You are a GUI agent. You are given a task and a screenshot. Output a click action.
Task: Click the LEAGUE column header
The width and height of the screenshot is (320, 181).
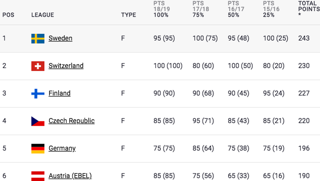(x=43, y=15)
